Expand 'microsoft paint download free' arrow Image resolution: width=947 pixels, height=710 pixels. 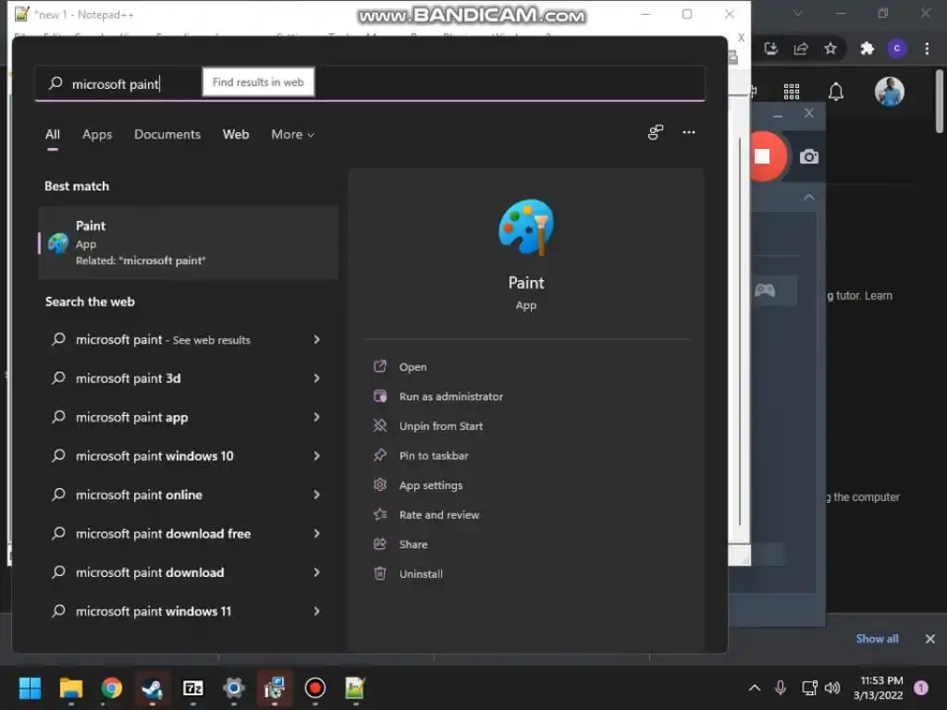click(x=316, y=533)
